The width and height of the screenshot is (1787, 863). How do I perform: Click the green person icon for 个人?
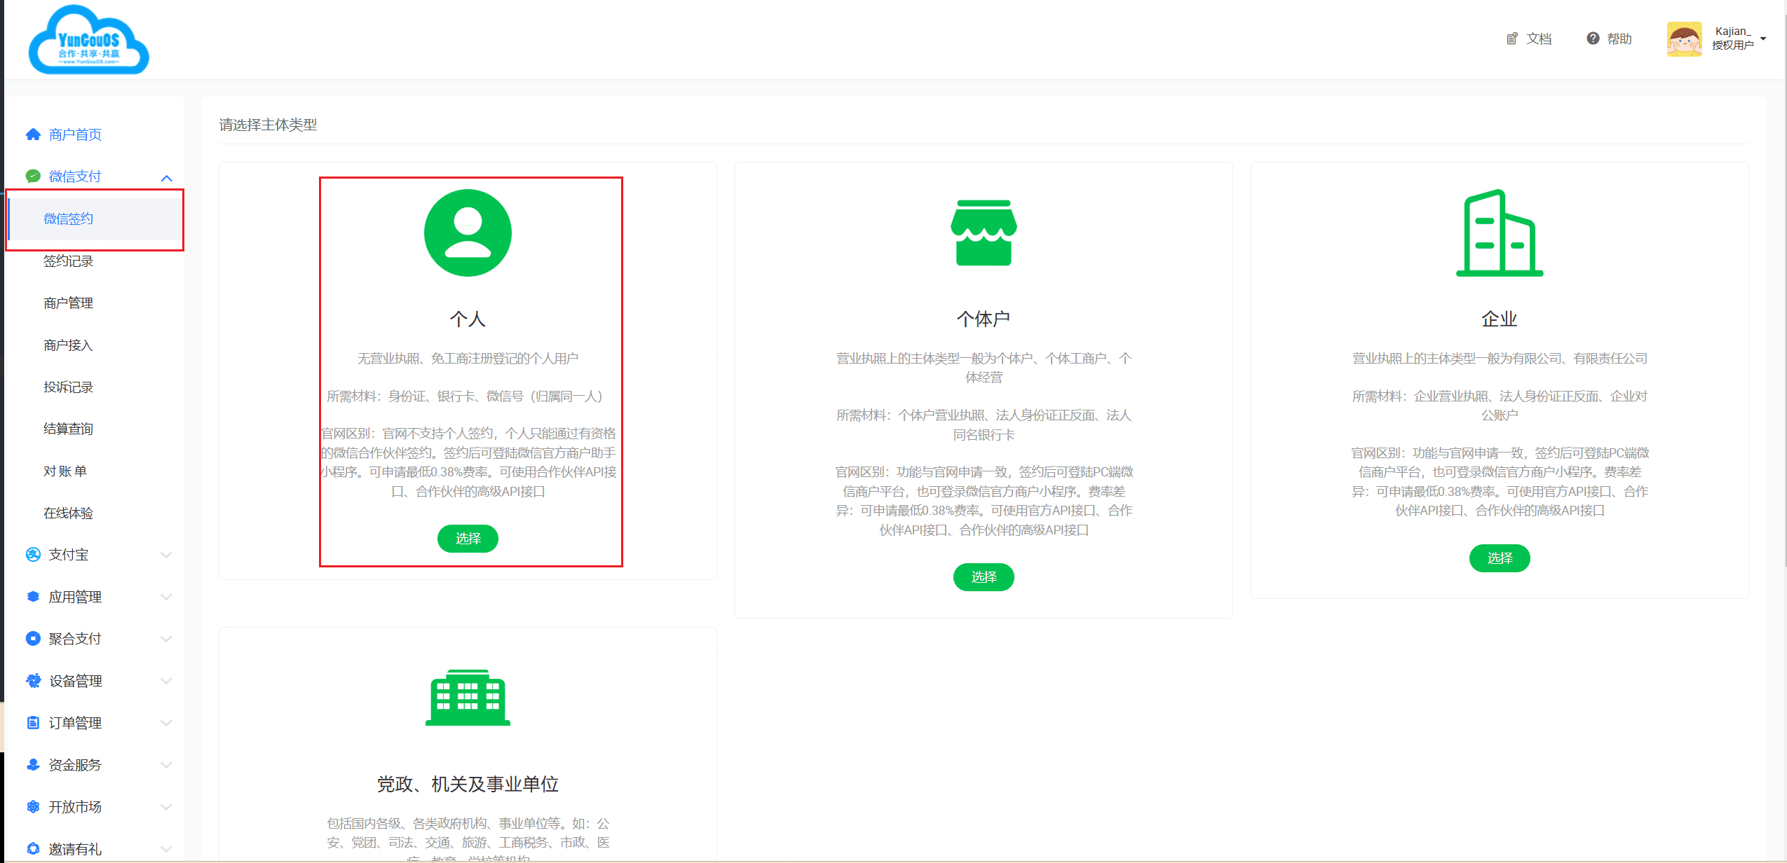[468, 233]
